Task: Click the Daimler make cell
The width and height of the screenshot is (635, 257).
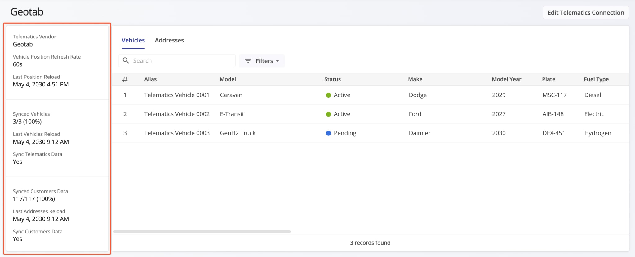Action: 420,133
